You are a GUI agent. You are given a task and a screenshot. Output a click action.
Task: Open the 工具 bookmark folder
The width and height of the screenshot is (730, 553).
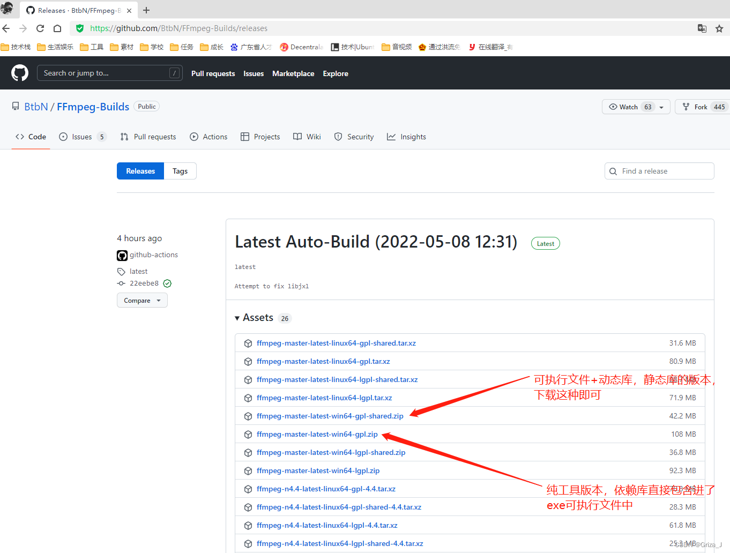[92, 47]
